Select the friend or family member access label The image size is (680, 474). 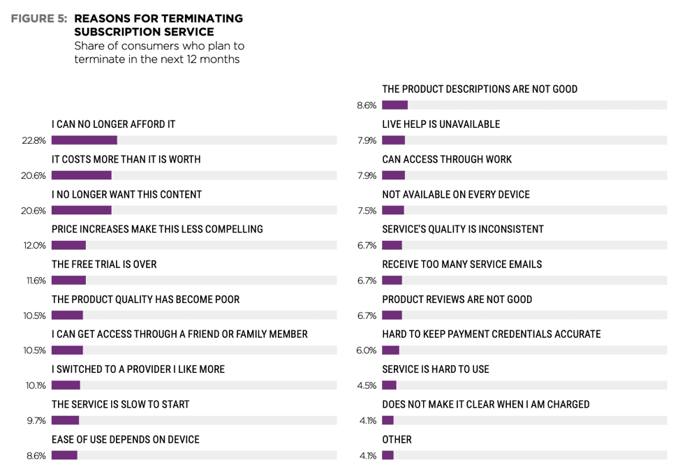coord(179,334)
